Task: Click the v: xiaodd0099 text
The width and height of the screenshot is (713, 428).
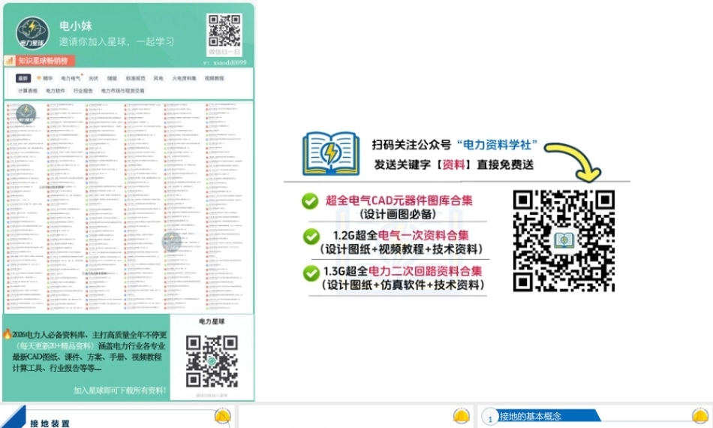Action: (225, 62)
